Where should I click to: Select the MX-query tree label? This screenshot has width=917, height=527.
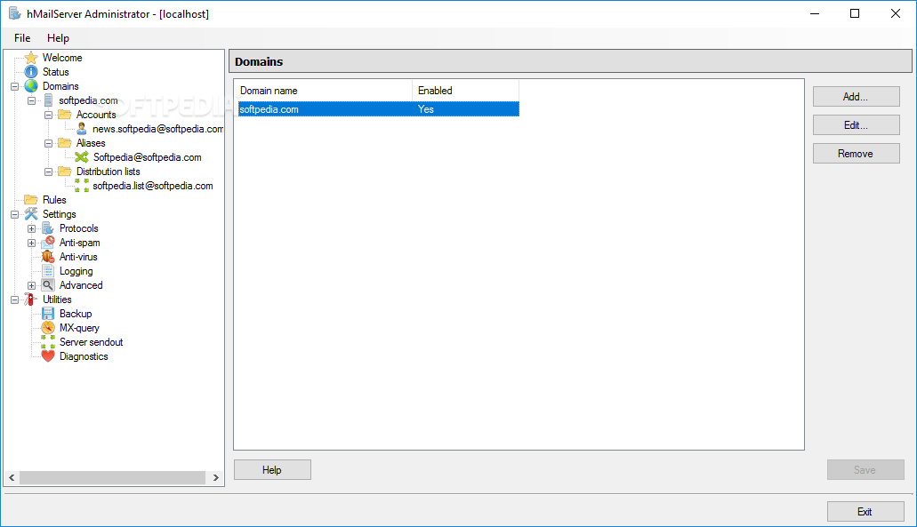pyautogui.click(x=79, y=328)
